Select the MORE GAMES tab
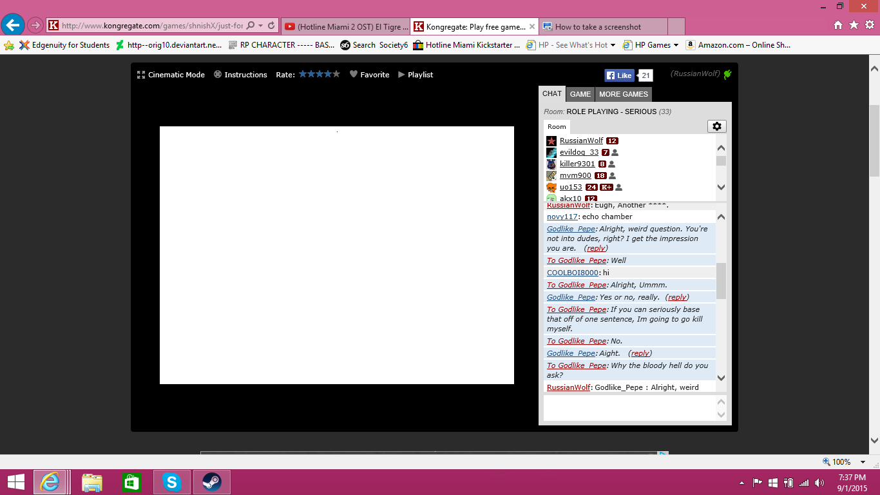Viewport: 880px width, 495px height. point(624,94)
